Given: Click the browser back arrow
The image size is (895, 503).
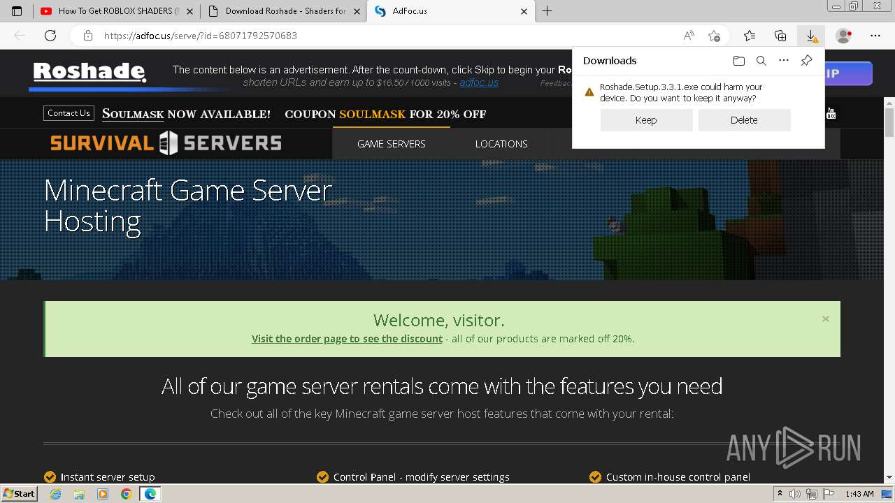Looking at the screenshot, I should point(20,36).
